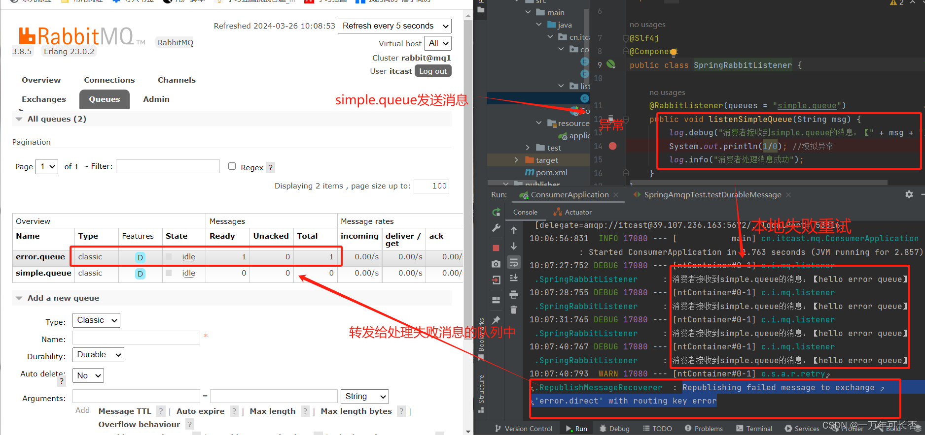Open the Terminal tool window
This screenshot has height=435, width=925.
(x=754, y=429)
